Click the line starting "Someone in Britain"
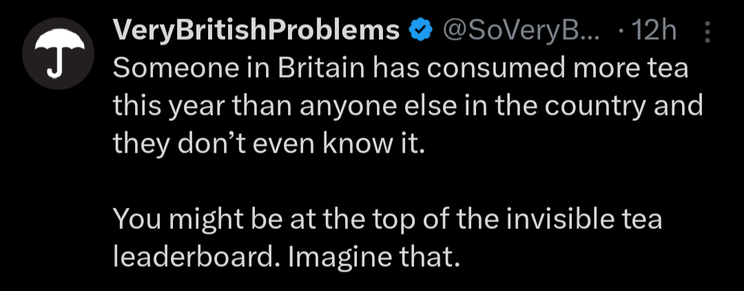 click(400, 69)
